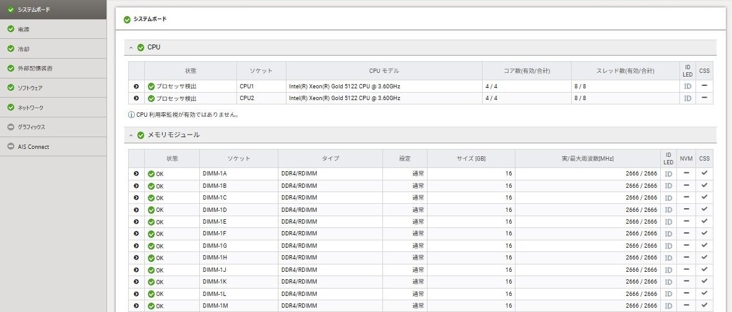Click the ID LED icon for CPU2

click(x=687, y=98)
